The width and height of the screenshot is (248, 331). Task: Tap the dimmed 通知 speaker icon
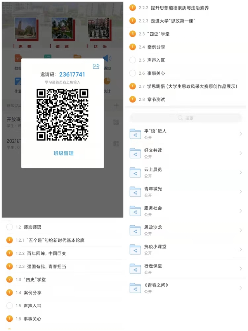point(108,59)
